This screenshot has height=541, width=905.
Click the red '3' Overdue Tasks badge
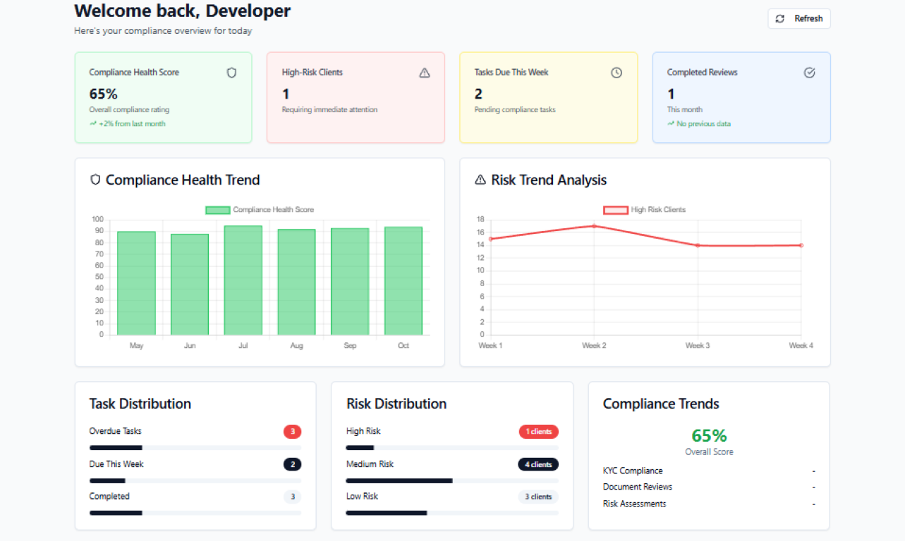[292, 431]
